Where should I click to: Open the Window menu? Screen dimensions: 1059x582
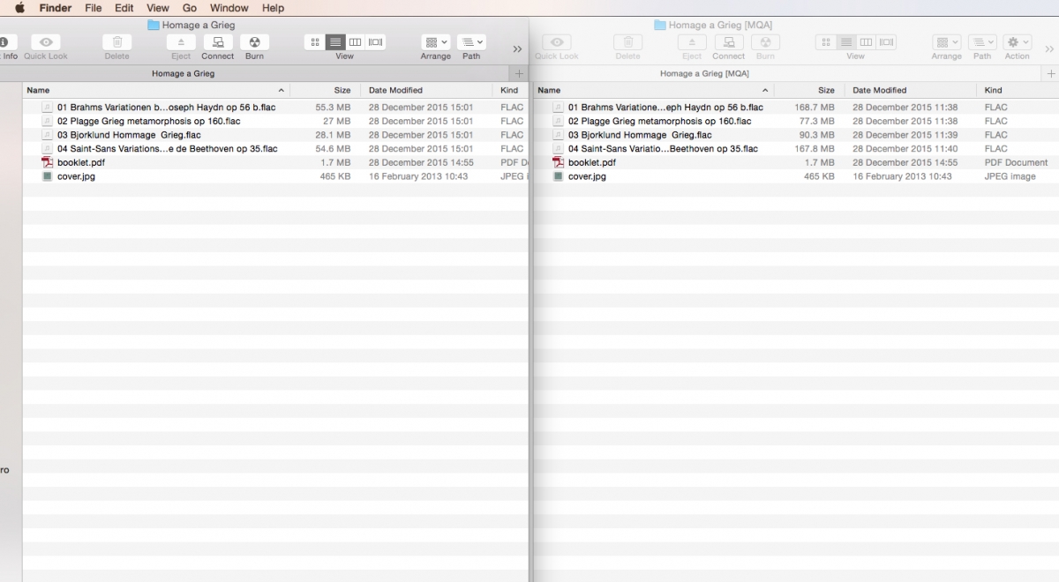(229, 8)
